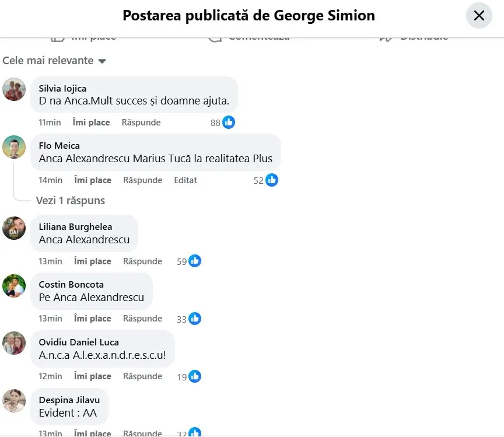Open Silvia Iojica's profile link
Screen dimensions: 504x437
[62, 89]
